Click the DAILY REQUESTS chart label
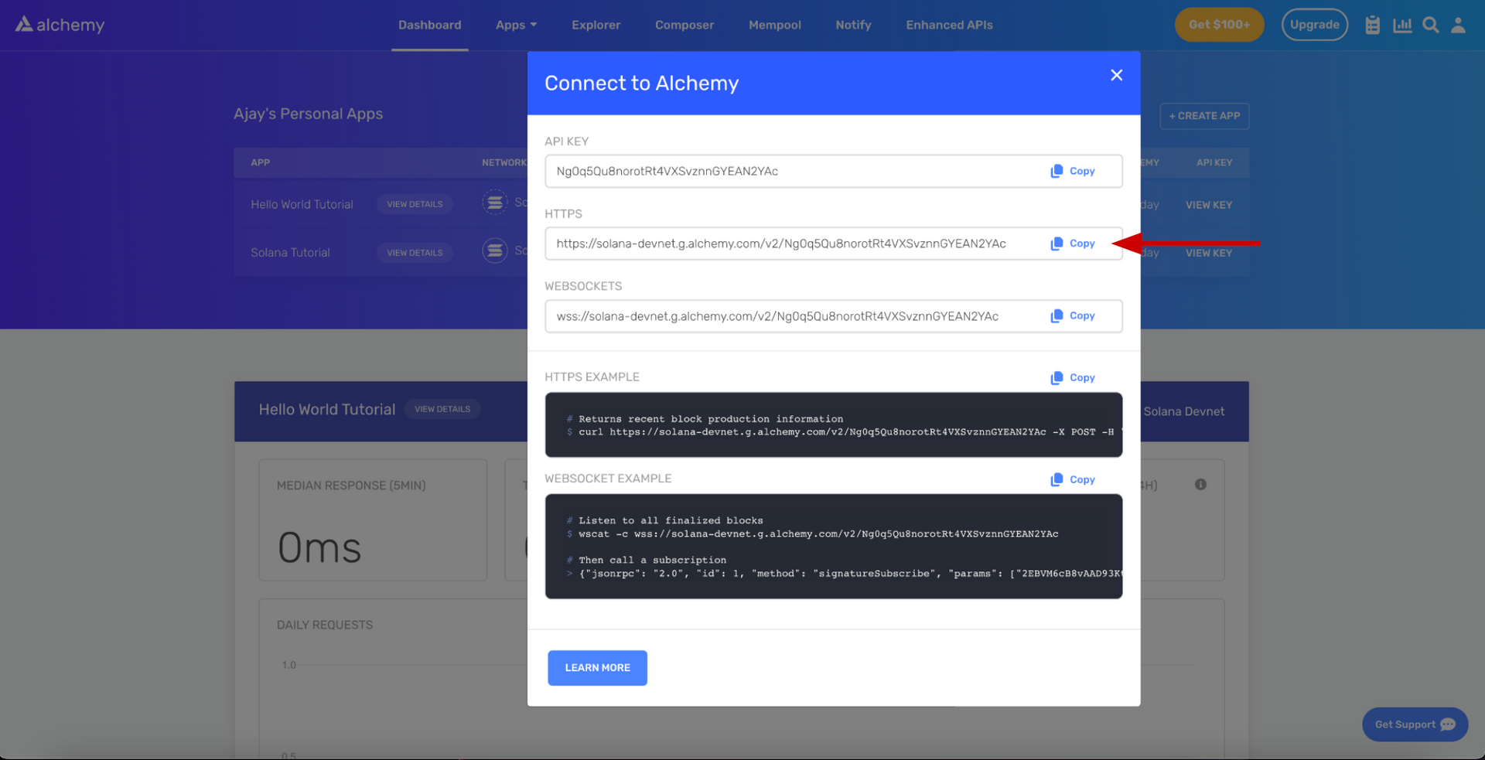This screenshot has height=760, width=1485. 325,625
